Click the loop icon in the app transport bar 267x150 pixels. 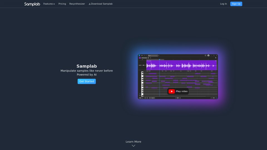[x=180, y=98]
